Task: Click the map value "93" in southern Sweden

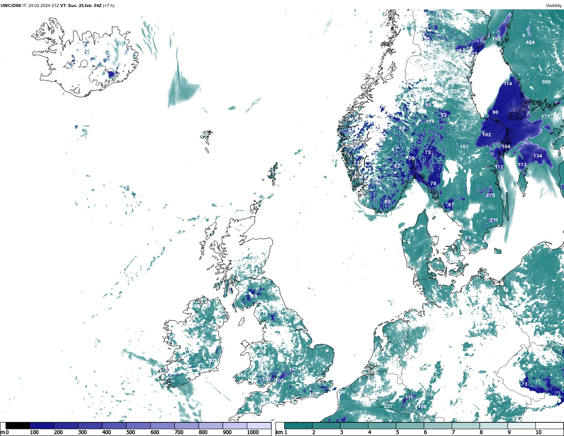Action: 468,238
